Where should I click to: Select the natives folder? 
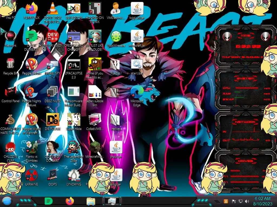coord(116,122)
